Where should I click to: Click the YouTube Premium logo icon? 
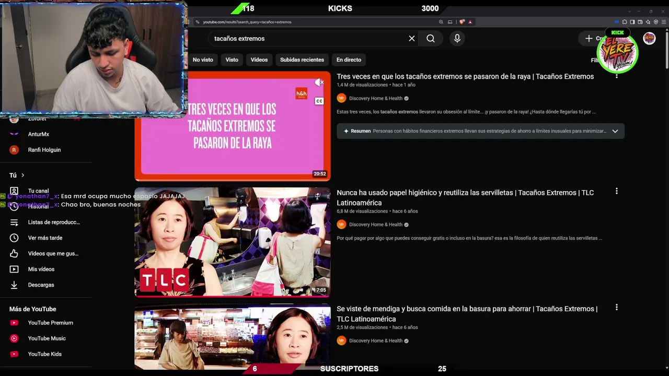coord(14,323)
